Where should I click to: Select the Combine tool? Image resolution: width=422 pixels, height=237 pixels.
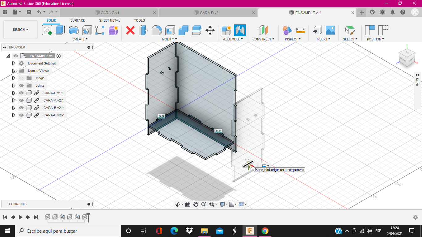184,30
